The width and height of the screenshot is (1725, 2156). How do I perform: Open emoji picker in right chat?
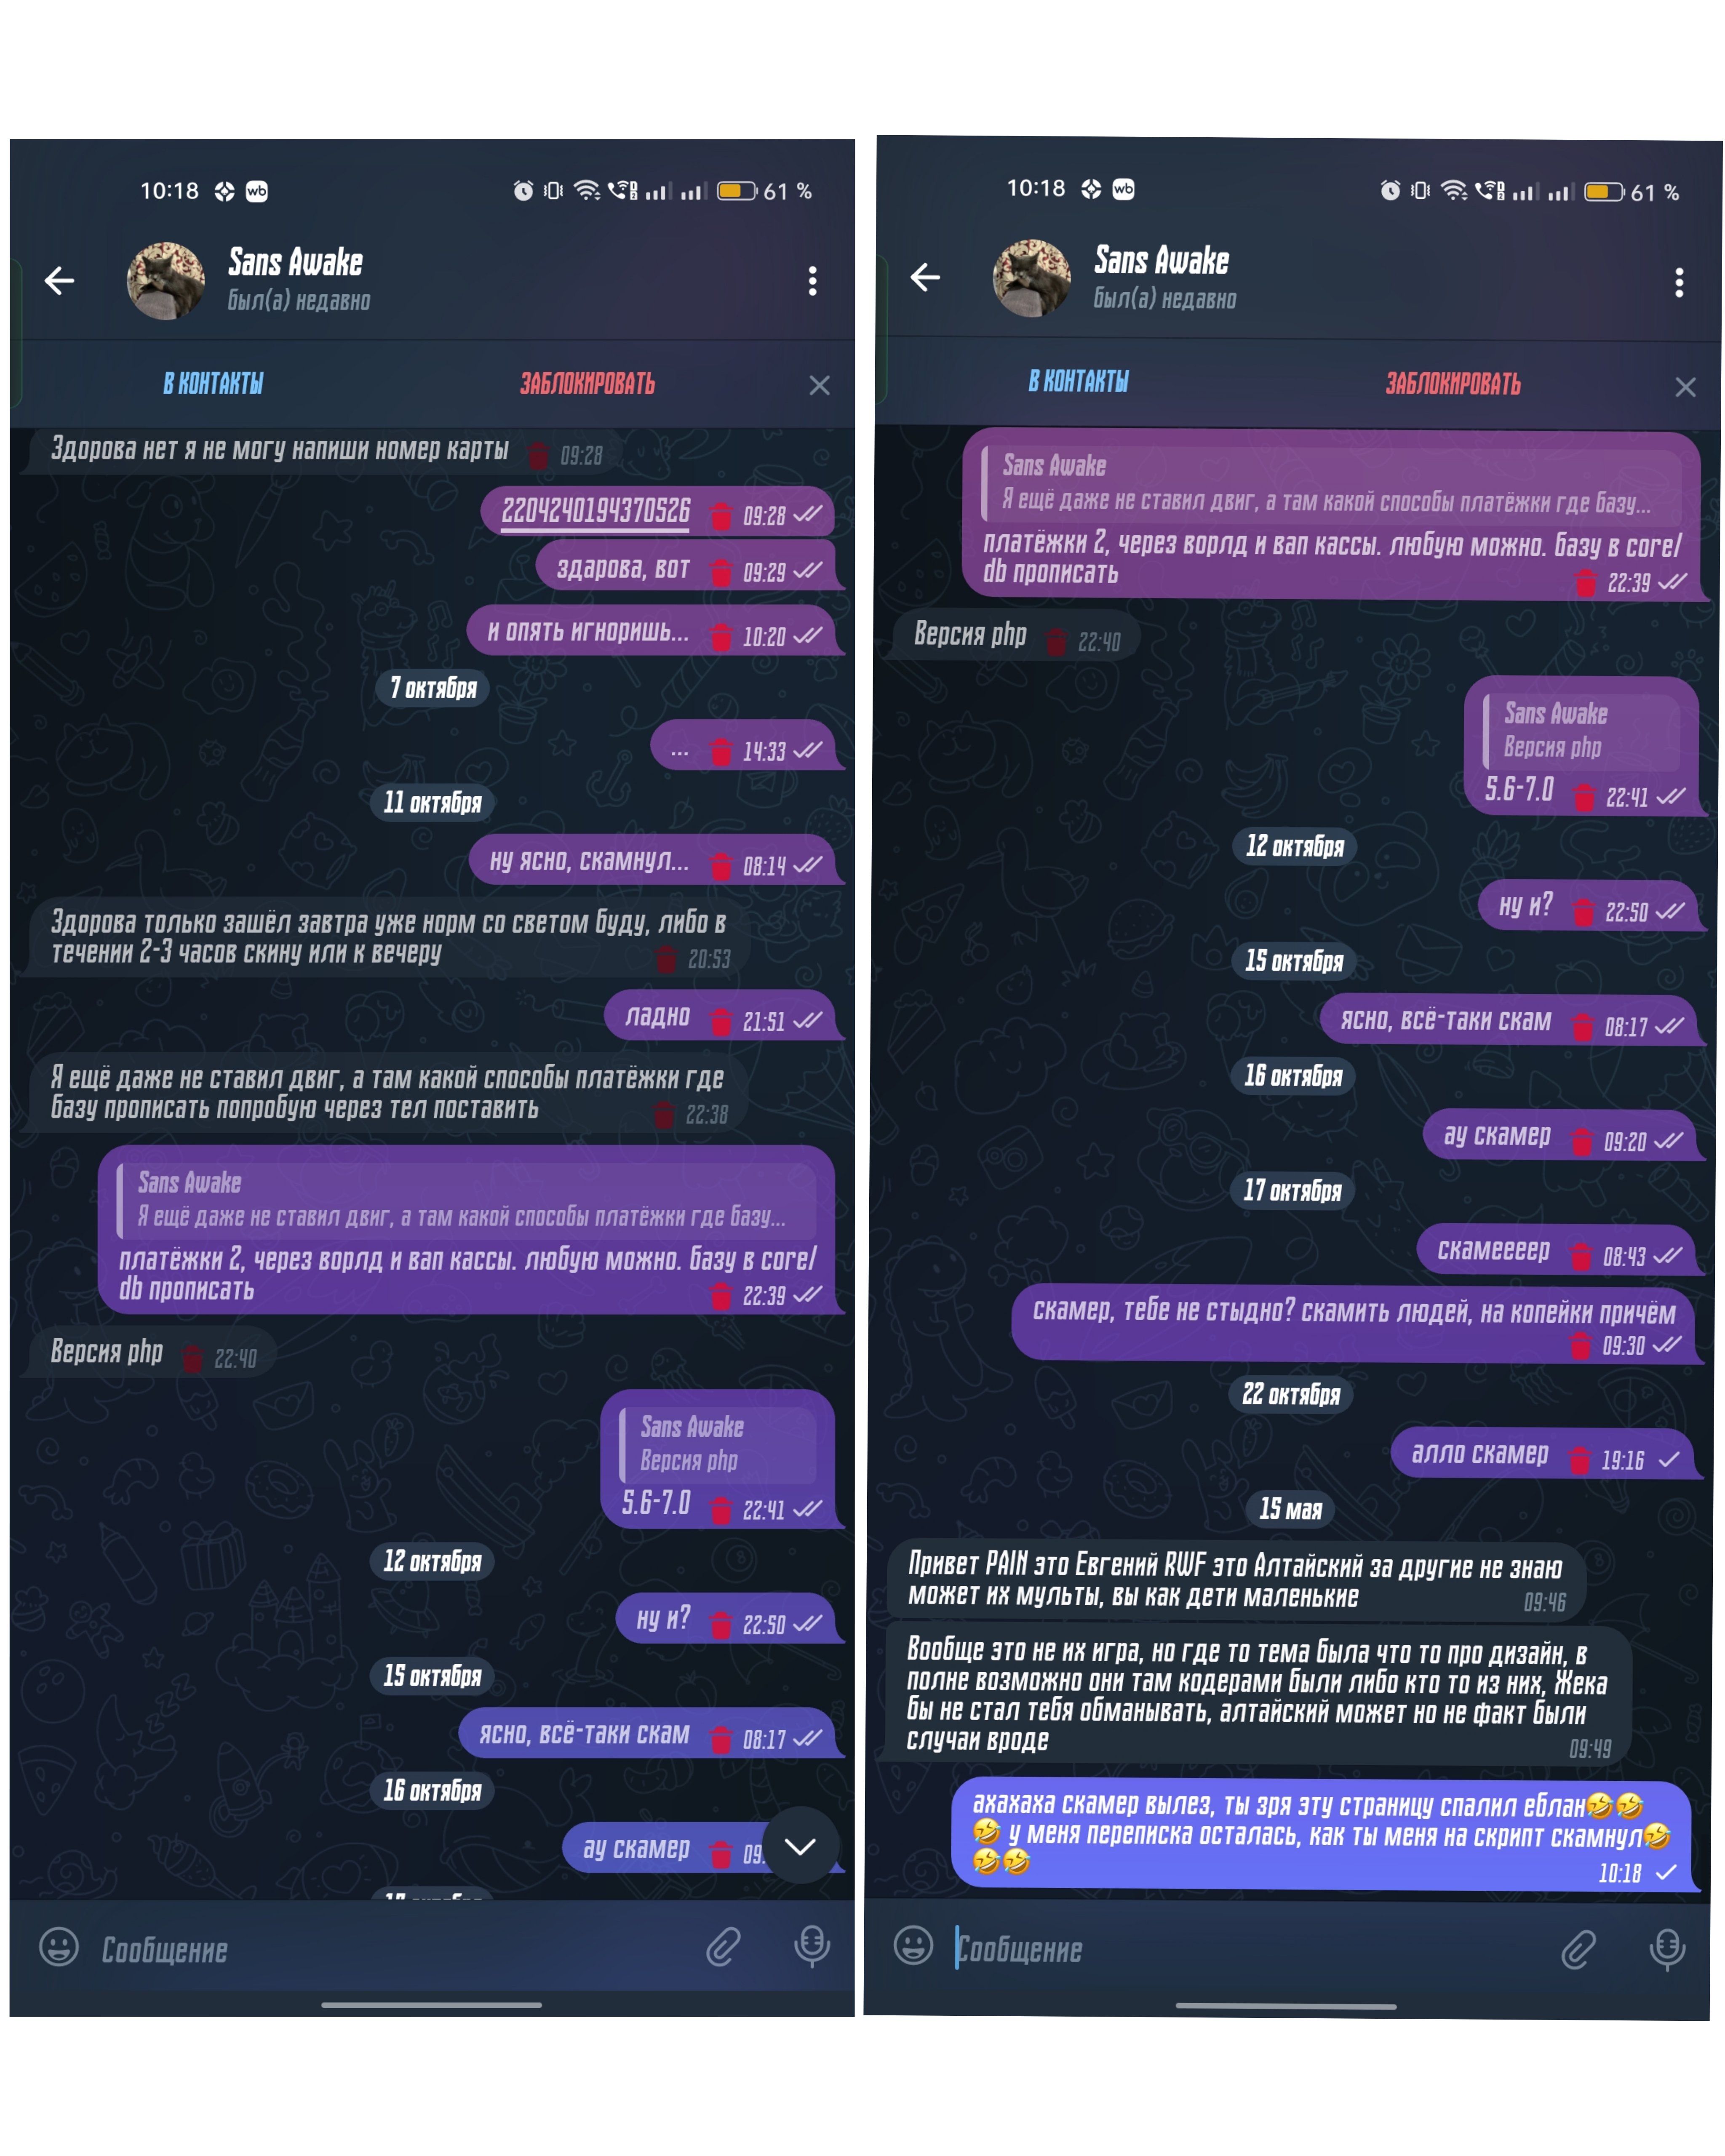[x=913, y=1946]
